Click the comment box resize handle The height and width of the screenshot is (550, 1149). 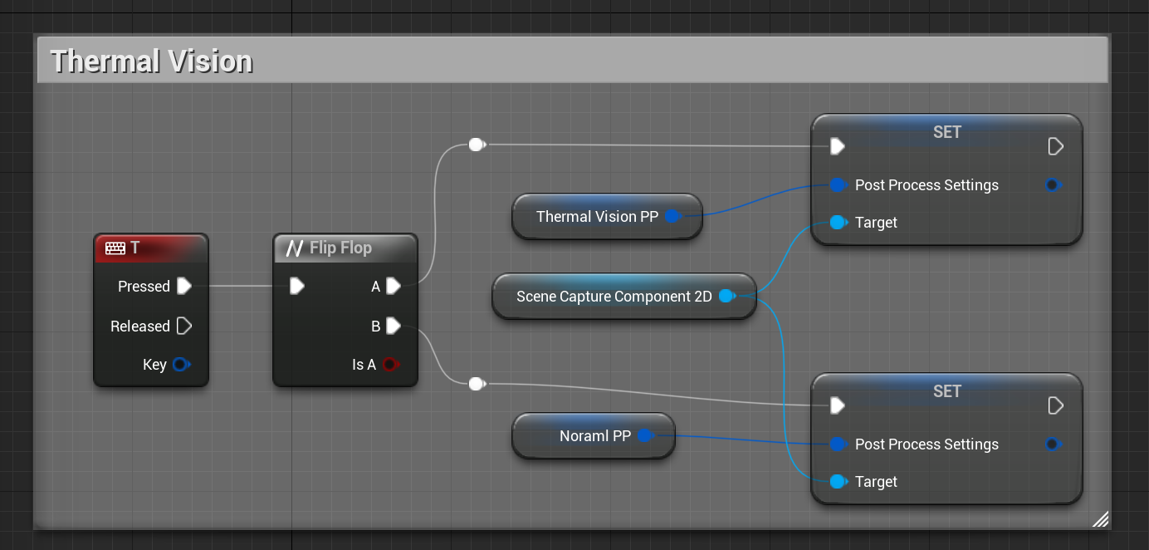(1101, 519)
